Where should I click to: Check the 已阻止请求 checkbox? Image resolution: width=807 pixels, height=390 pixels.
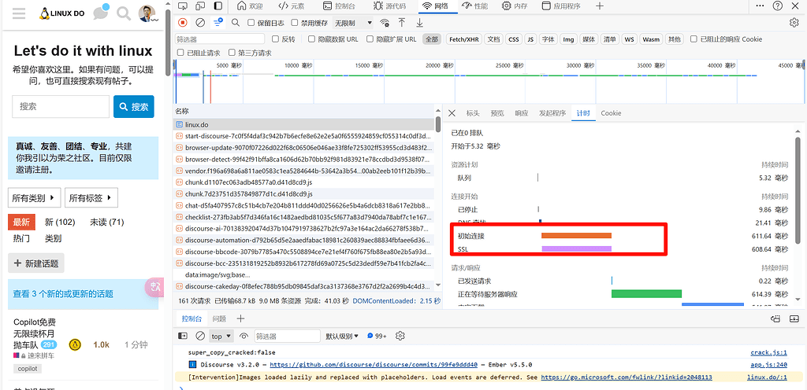point(180,53)
